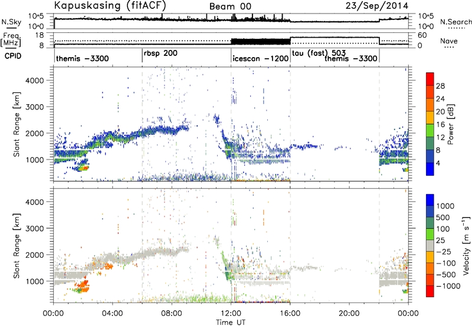The width and height of the screenshot is (472, 326).
Task: Click the "themis -3300" entry beneath tau (fast)
Action: pyautogui.click(x=351, y=58)
